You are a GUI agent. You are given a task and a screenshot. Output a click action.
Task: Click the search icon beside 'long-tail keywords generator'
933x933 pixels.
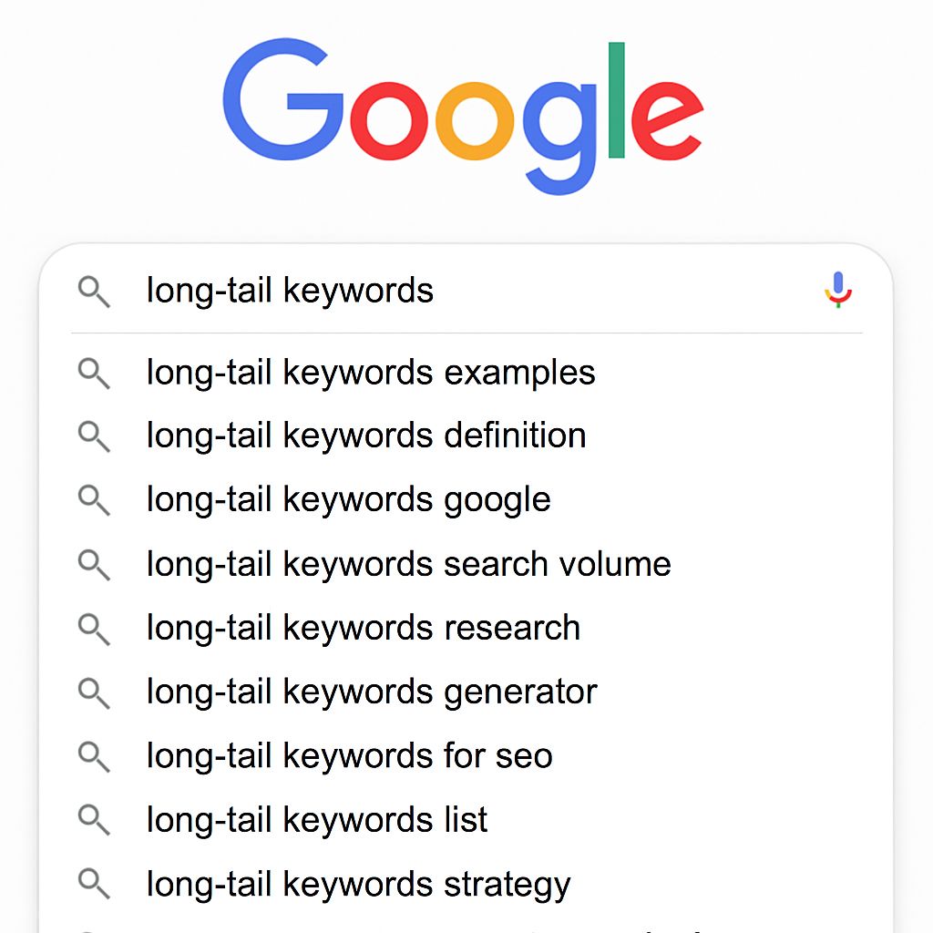(94, 692)
